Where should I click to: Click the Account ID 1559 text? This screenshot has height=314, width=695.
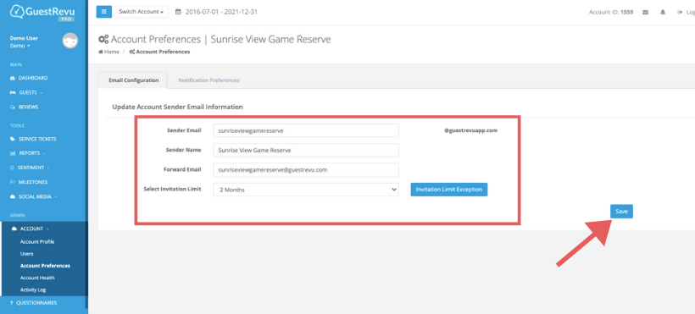point(611,13)
